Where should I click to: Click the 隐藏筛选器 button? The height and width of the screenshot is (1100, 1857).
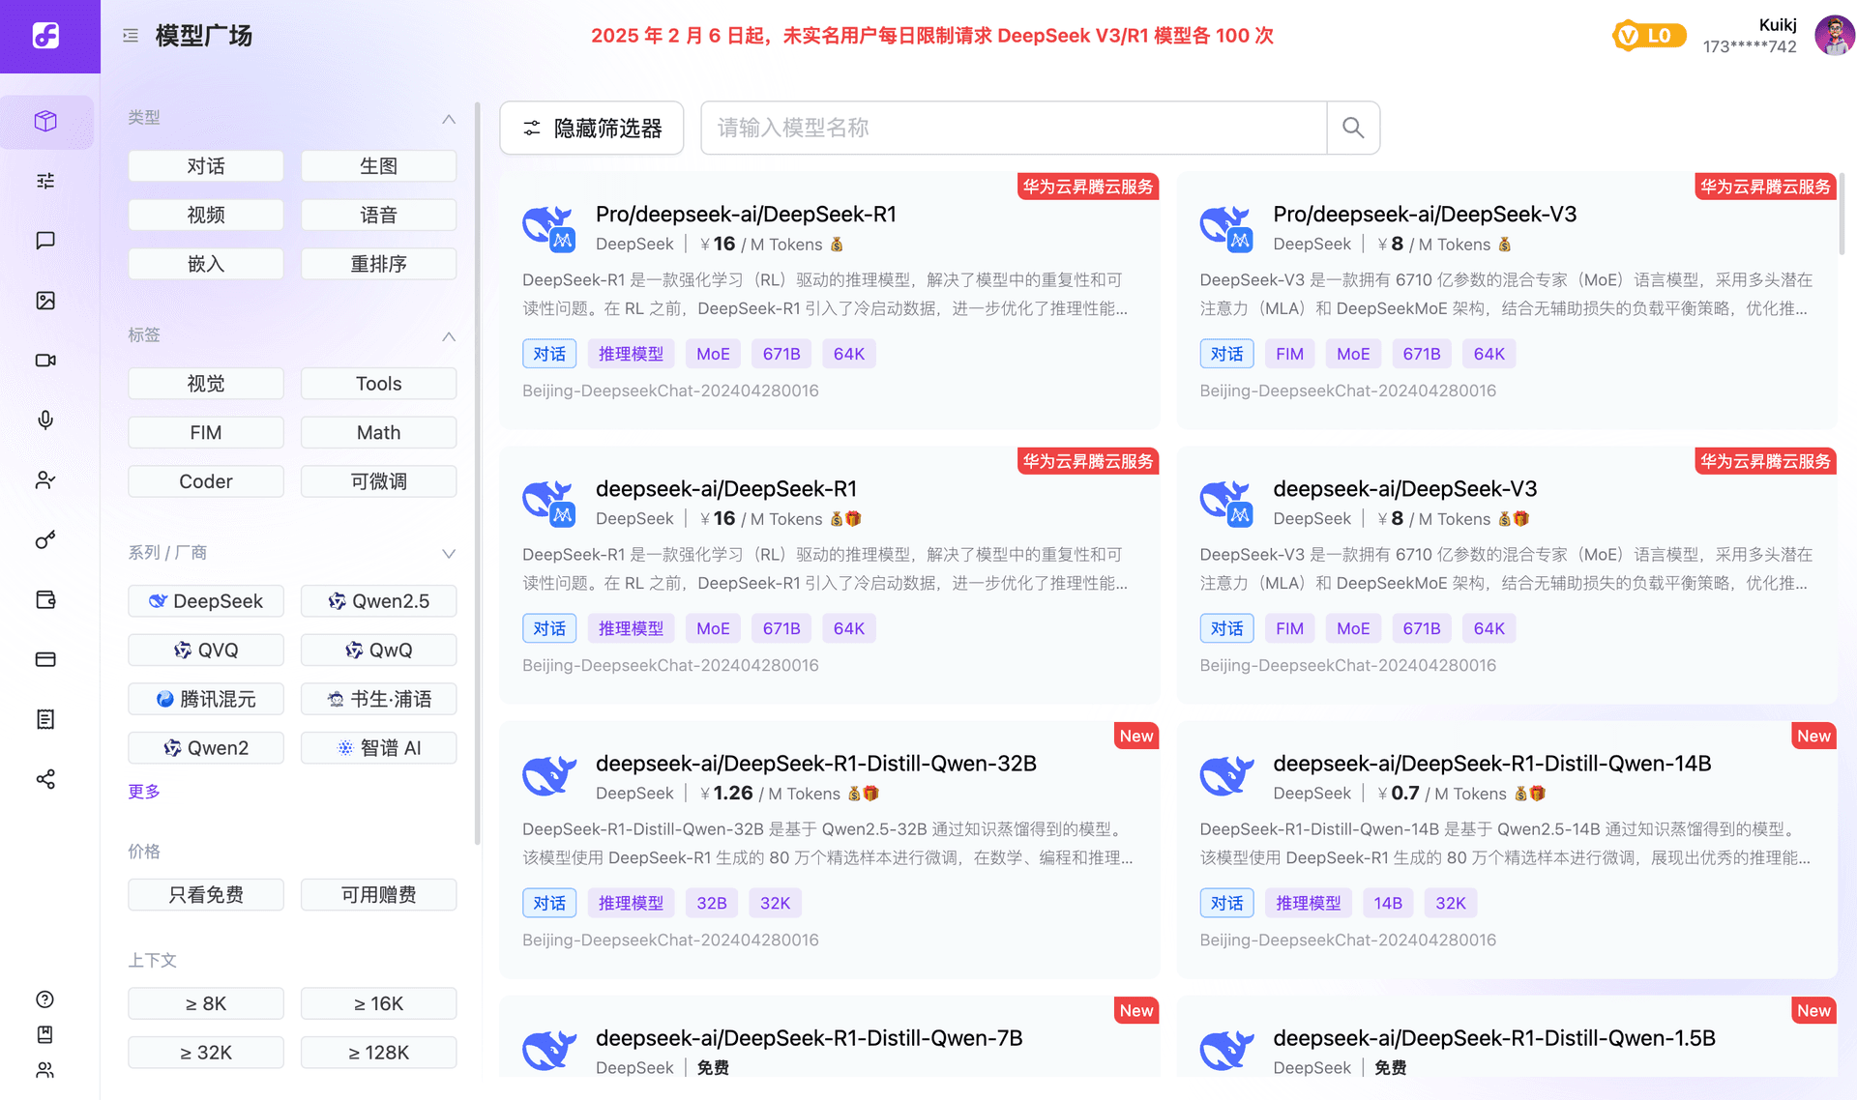(592, 128)
